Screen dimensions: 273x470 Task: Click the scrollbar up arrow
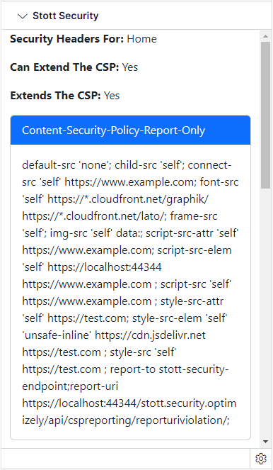[265, 36]
